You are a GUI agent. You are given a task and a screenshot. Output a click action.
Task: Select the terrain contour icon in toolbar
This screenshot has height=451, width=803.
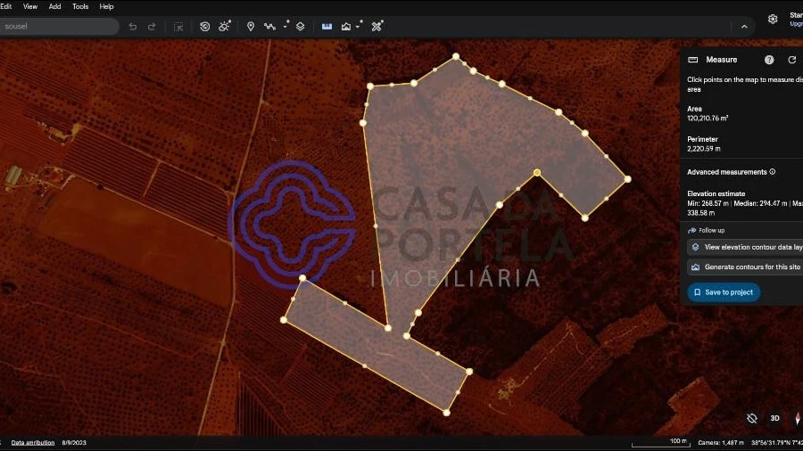pos(346,27)
